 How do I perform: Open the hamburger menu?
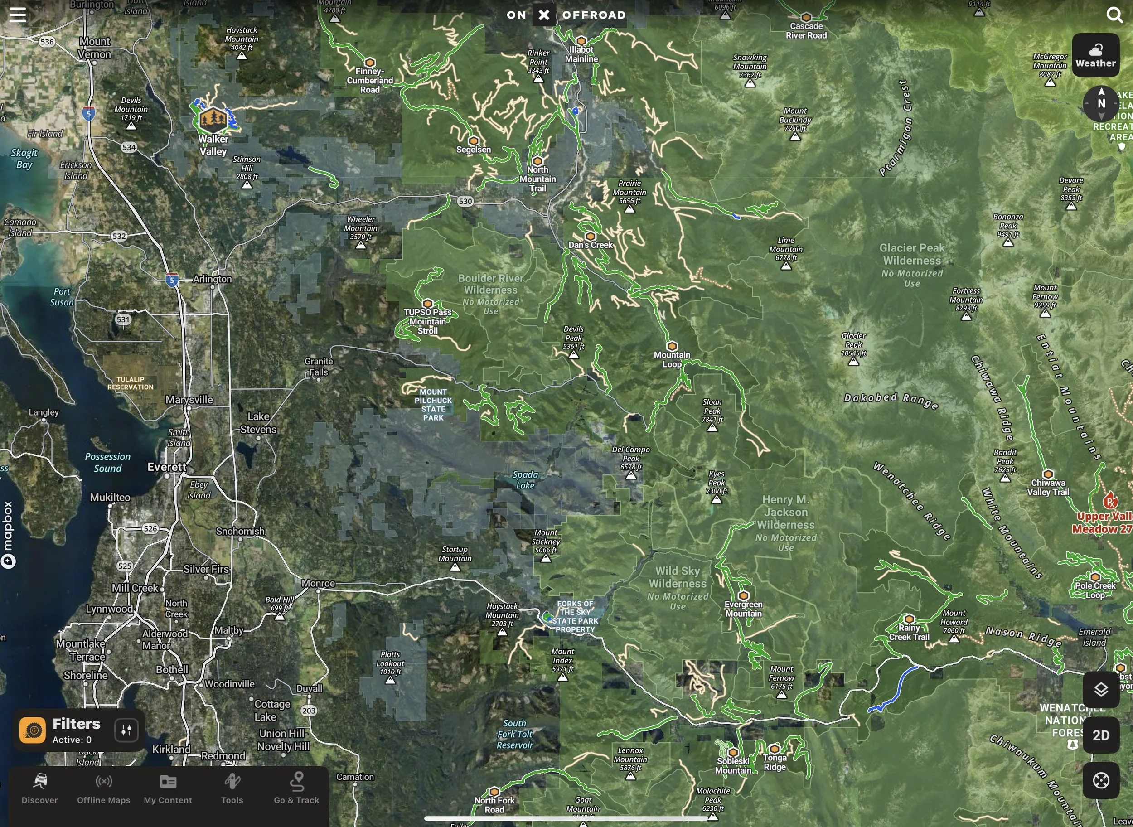point(18,15)
